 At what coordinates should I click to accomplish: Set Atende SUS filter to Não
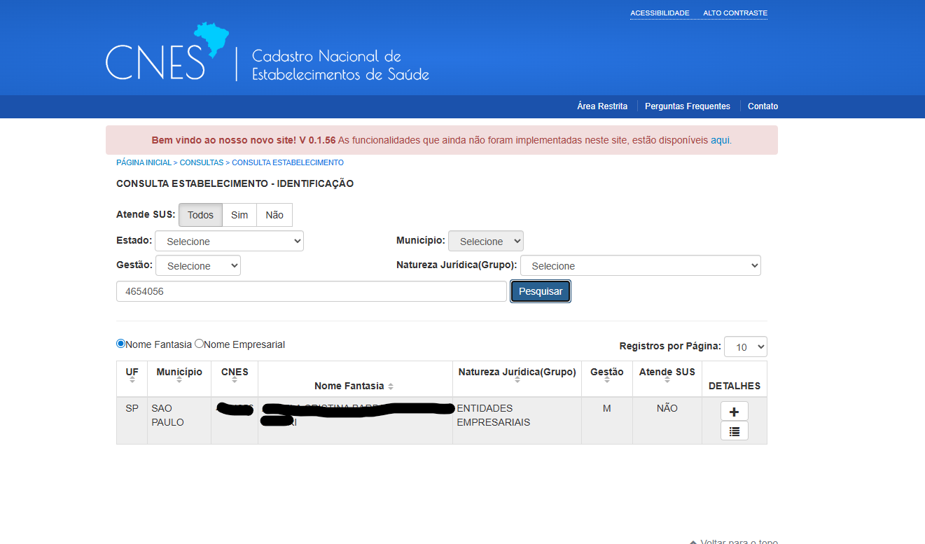(x=274, y=215)
